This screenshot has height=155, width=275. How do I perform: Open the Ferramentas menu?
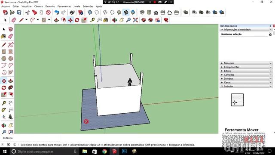click(x=64, y=6)
